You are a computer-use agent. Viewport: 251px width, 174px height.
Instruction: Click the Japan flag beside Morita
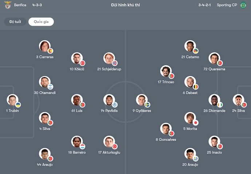[x=195, y=123]
